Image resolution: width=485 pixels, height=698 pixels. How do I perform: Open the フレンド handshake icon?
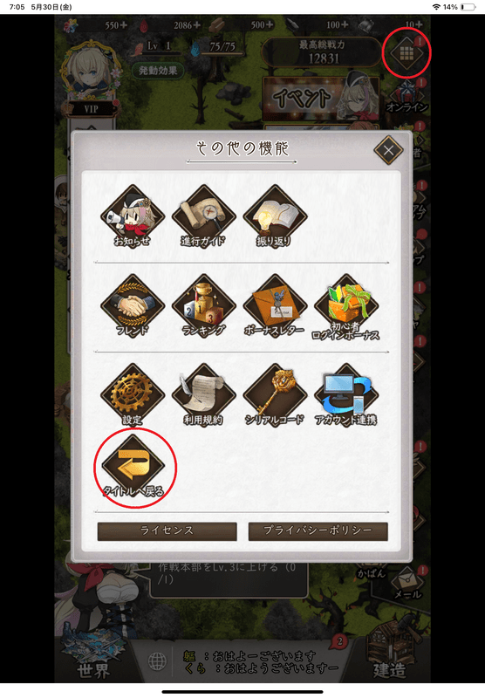point(133,306)
